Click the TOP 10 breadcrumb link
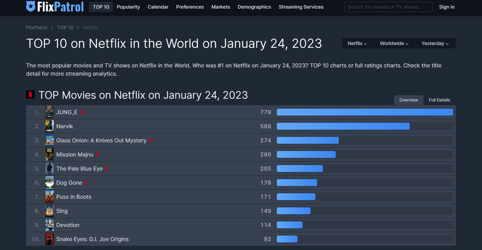 pos(65,28)
